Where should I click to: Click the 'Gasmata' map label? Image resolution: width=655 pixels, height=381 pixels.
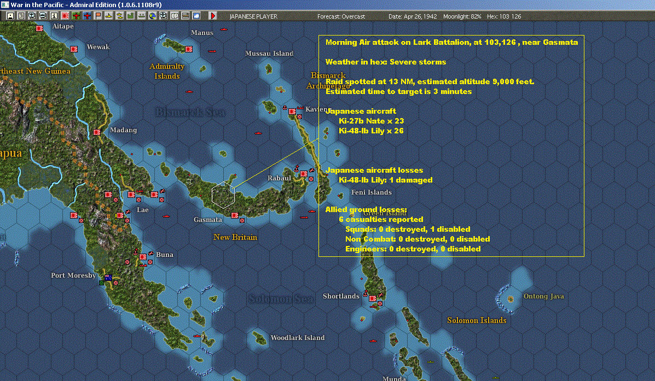pos(207,220)
